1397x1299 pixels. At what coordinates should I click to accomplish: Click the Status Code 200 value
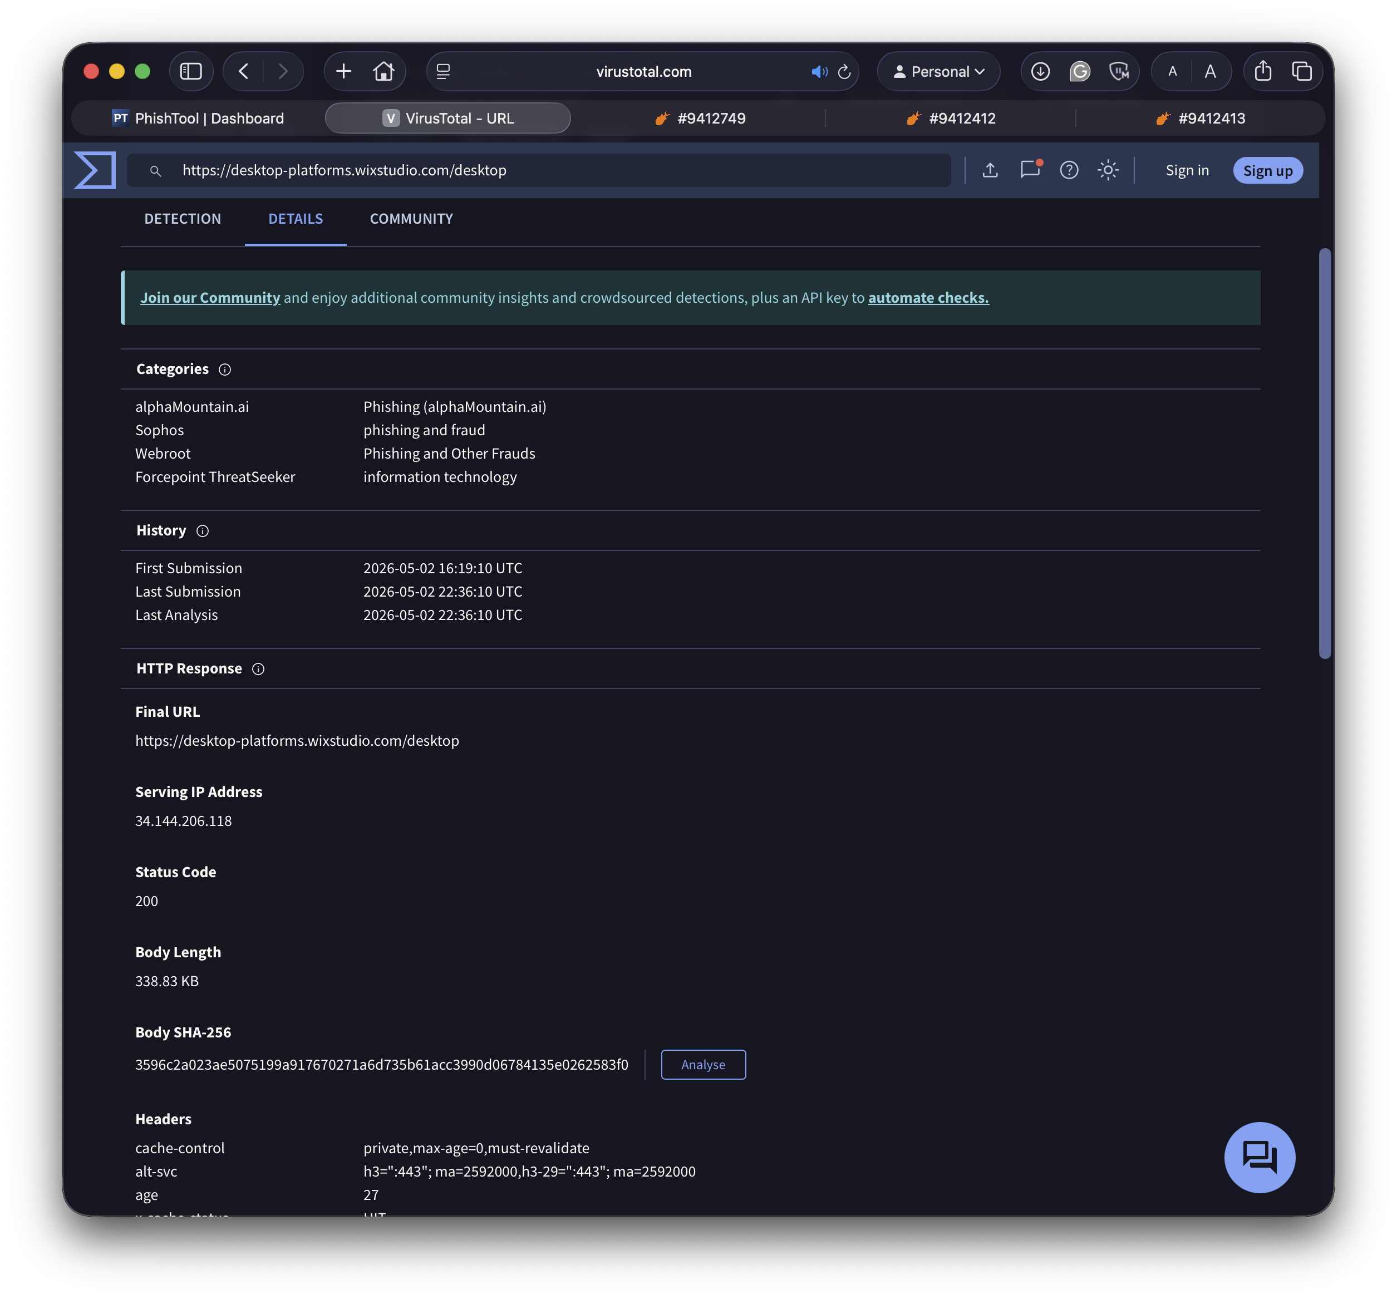pyautogui.click(x=146, y=901)
